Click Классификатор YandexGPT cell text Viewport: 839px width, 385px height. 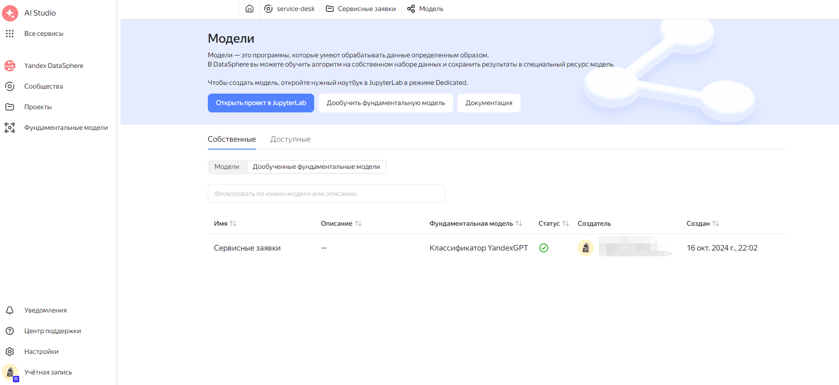(x=478, y=248)
